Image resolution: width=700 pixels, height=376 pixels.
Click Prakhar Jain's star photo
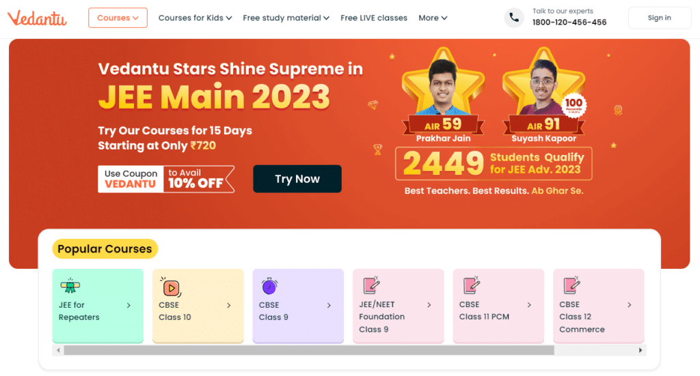[x=444, y=85]
